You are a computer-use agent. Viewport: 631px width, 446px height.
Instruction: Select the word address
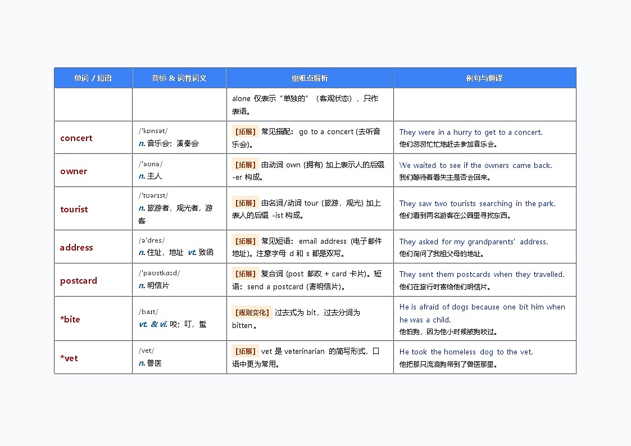click(x=76, y=247)
